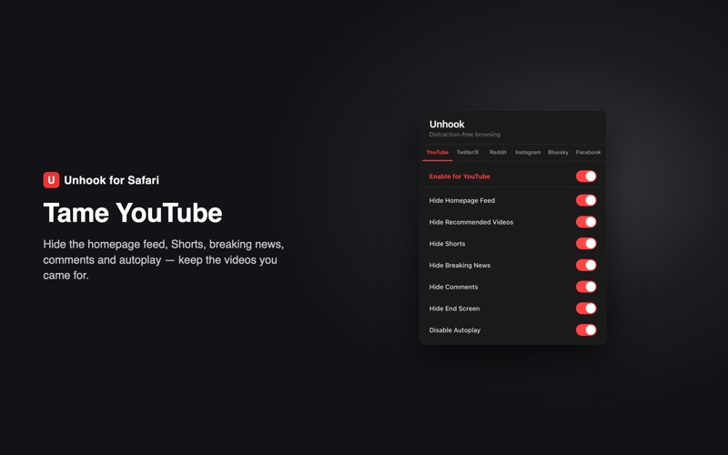The height and width of the screenshot is (455, 728).
Task: Click the red Unhook U logo icon
Action: pyautogui.click(x=51, y=180)
